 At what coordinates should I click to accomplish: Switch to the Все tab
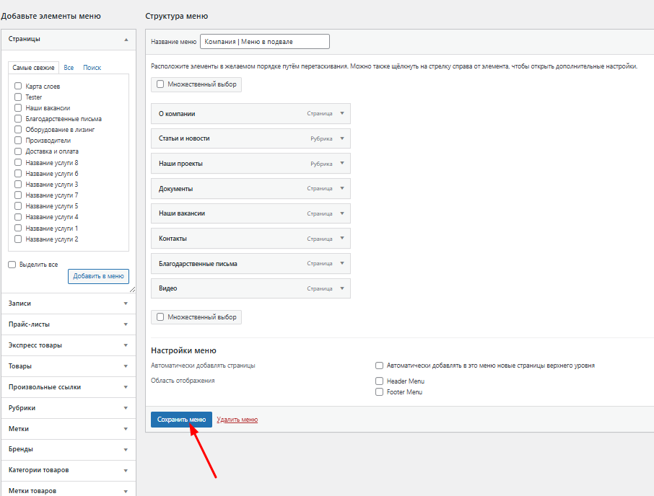pos(69,68)
